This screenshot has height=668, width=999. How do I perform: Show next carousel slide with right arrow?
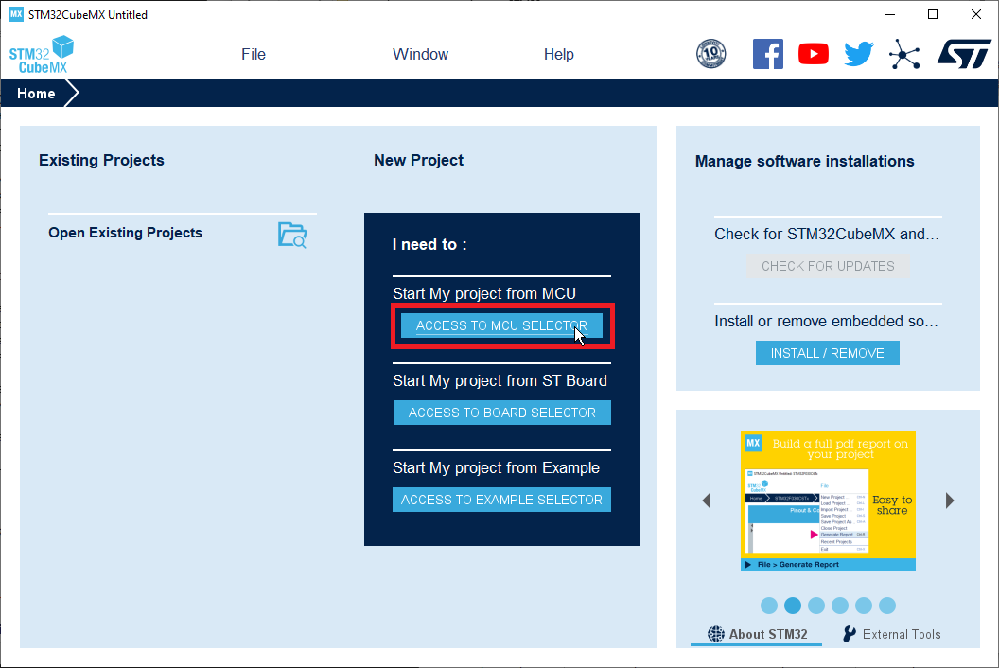click(x=950, y=501)
